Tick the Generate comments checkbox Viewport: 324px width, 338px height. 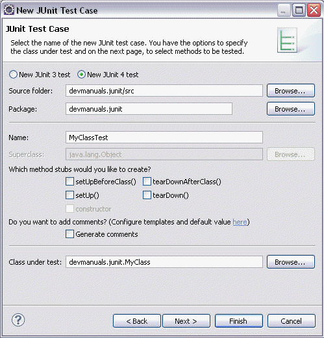[x=69, y=234]
